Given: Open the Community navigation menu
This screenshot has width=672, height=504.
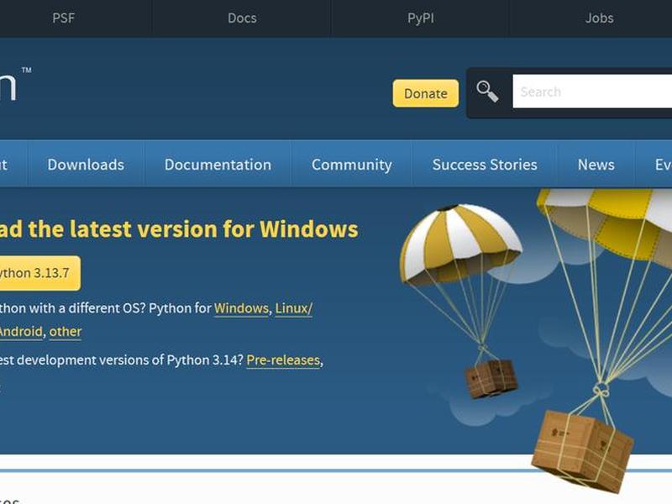Looking at the screenshot, I should (351, 165).
